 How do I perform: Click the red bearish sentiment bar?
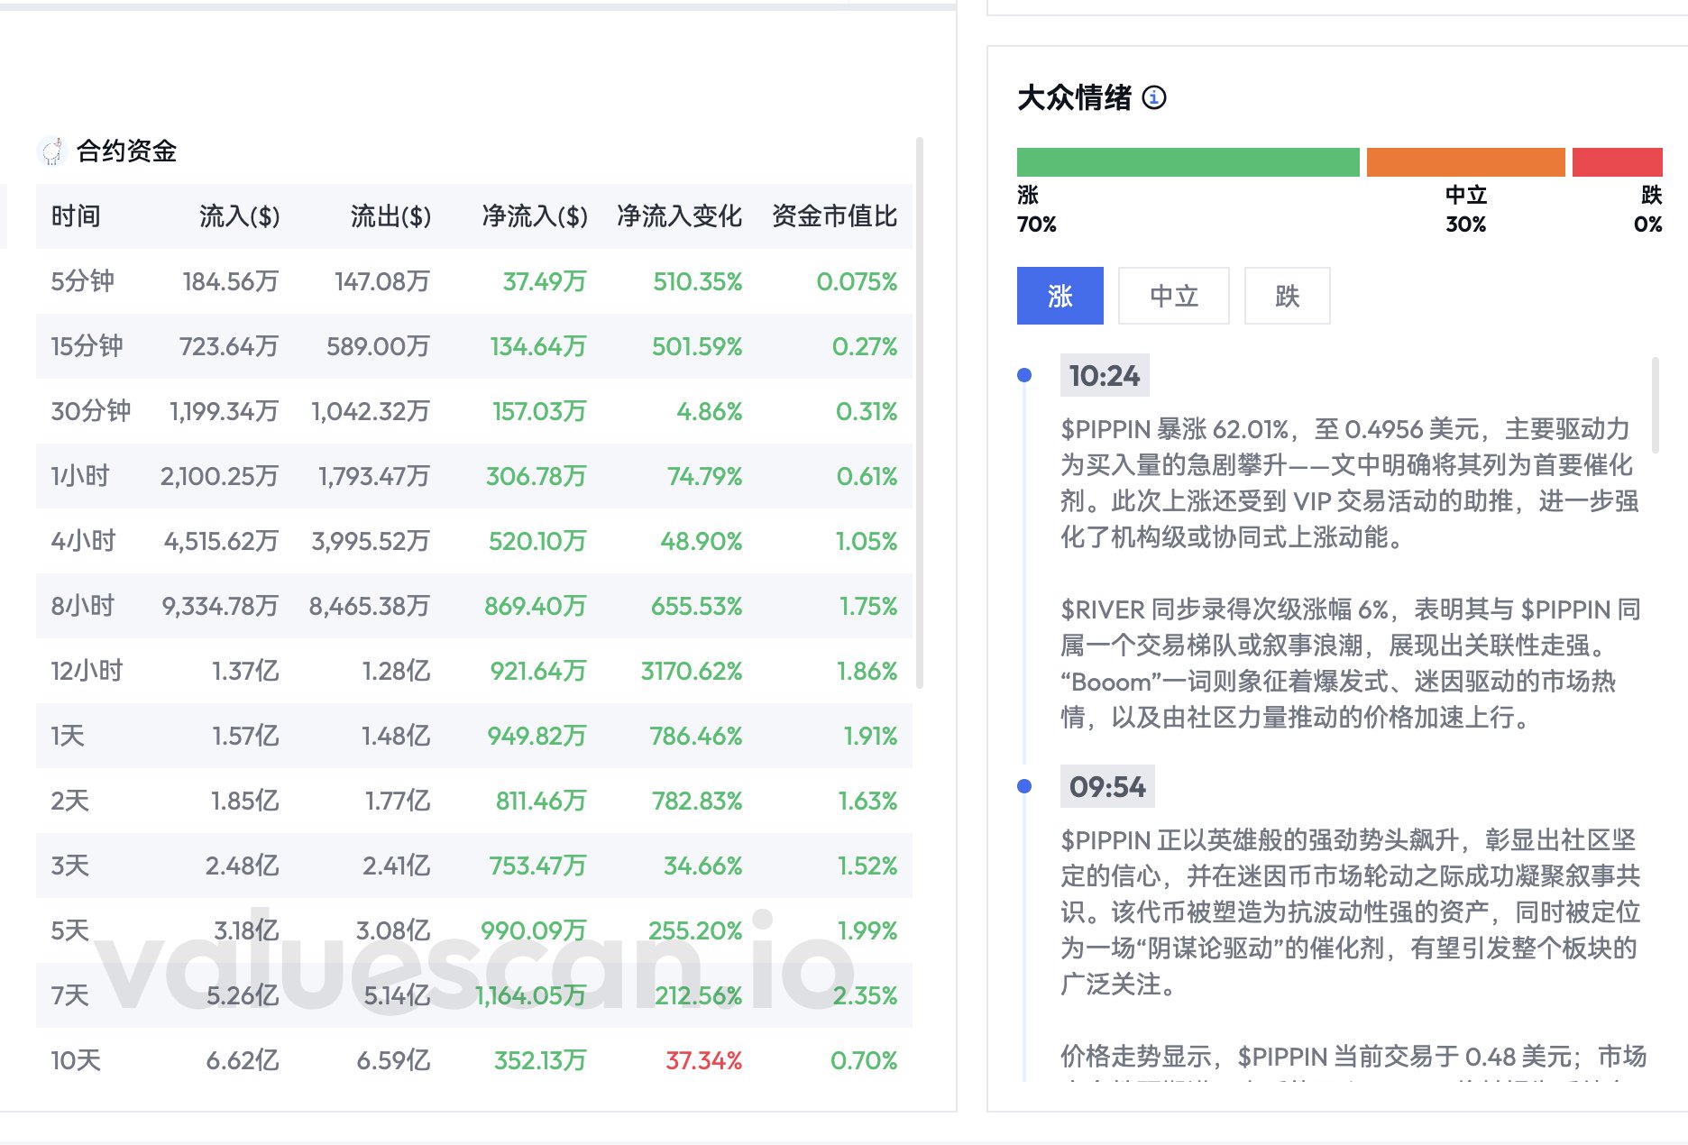(1617, 162)
